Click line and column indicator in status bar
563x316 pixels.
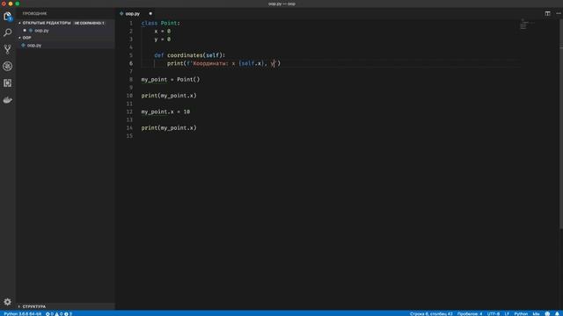click(431, 313)
